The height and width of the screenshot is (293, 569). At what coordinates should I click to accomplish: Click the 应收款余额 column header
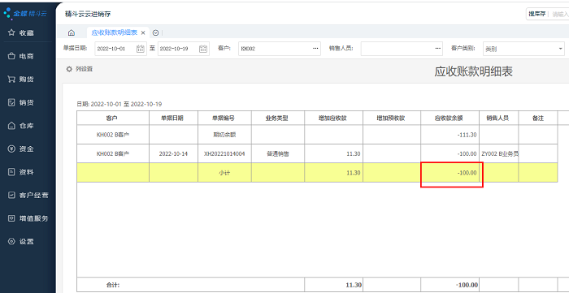450,118
